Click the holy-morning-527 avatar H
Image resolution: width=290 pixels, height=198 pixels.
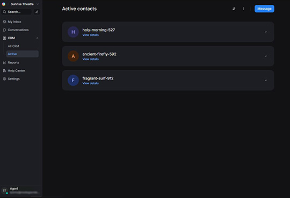(x=73, y=32)
